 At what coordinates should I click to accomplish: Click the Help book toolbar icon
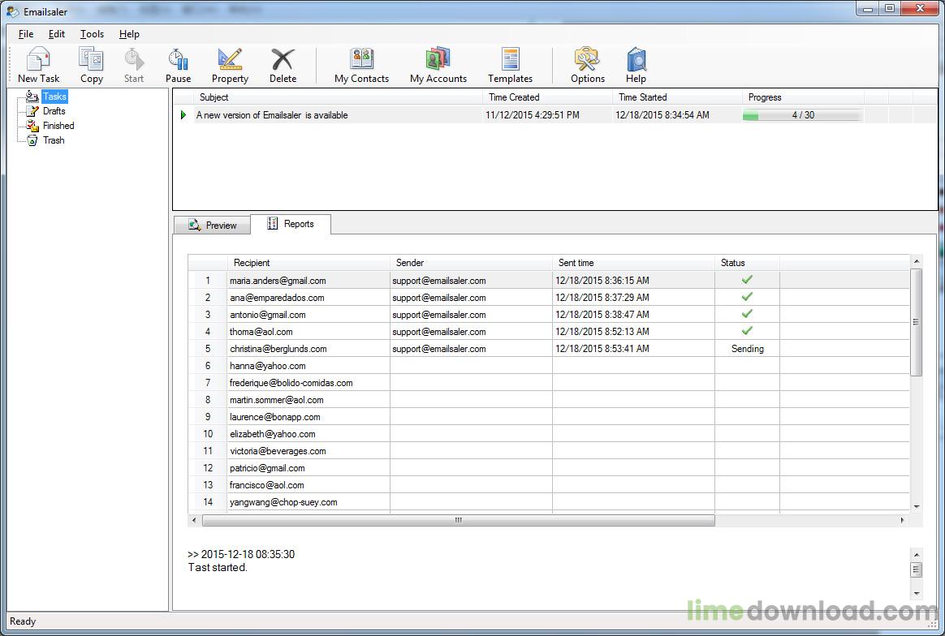pyautogui.click(x=636, y=65)
